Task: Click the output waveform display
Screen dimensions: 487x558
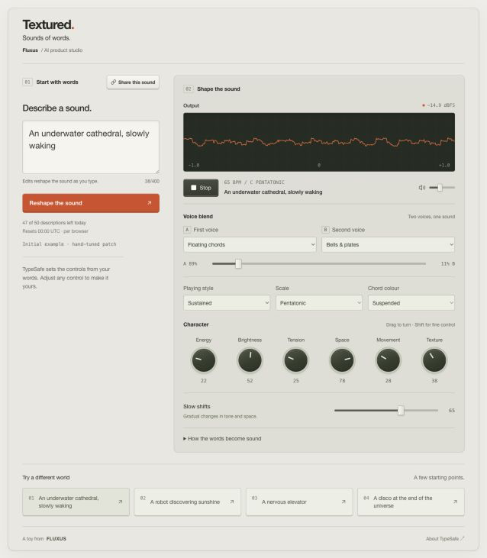Action: pyautogui.click(x=319, y=142)
